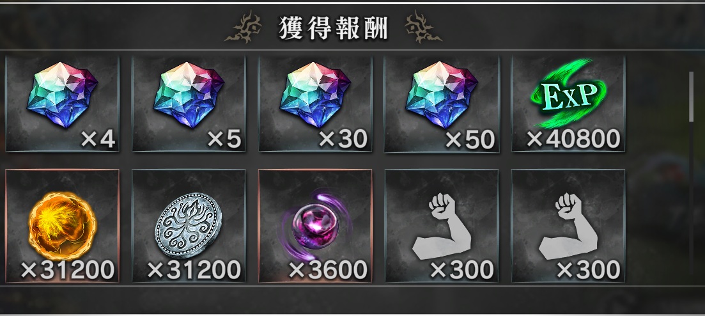Click the ×30 quantity label
Image resolution: width=705 pixels, height=316 pixels.
[x=343, y=140]
